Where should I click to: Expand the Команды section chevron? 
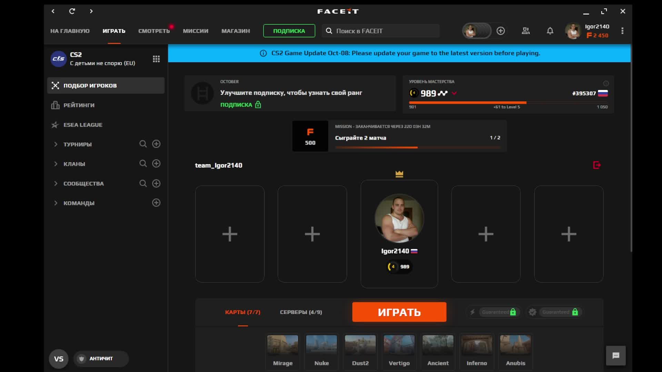coord(56,203)
